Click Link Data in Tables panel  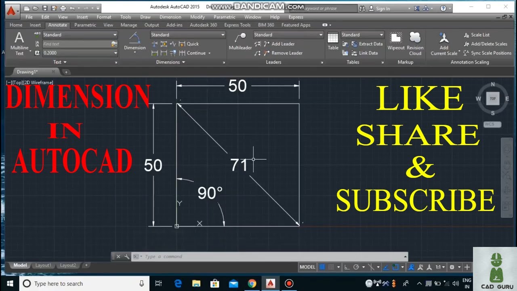coord(365,53)
